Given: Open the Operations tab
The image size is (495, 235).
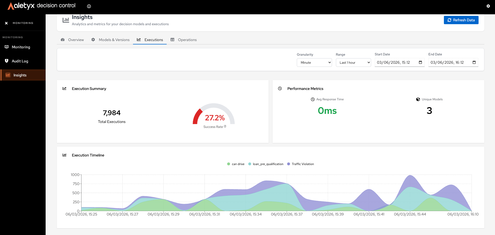Looking at the screenshot, I should [x=184, y=40].
